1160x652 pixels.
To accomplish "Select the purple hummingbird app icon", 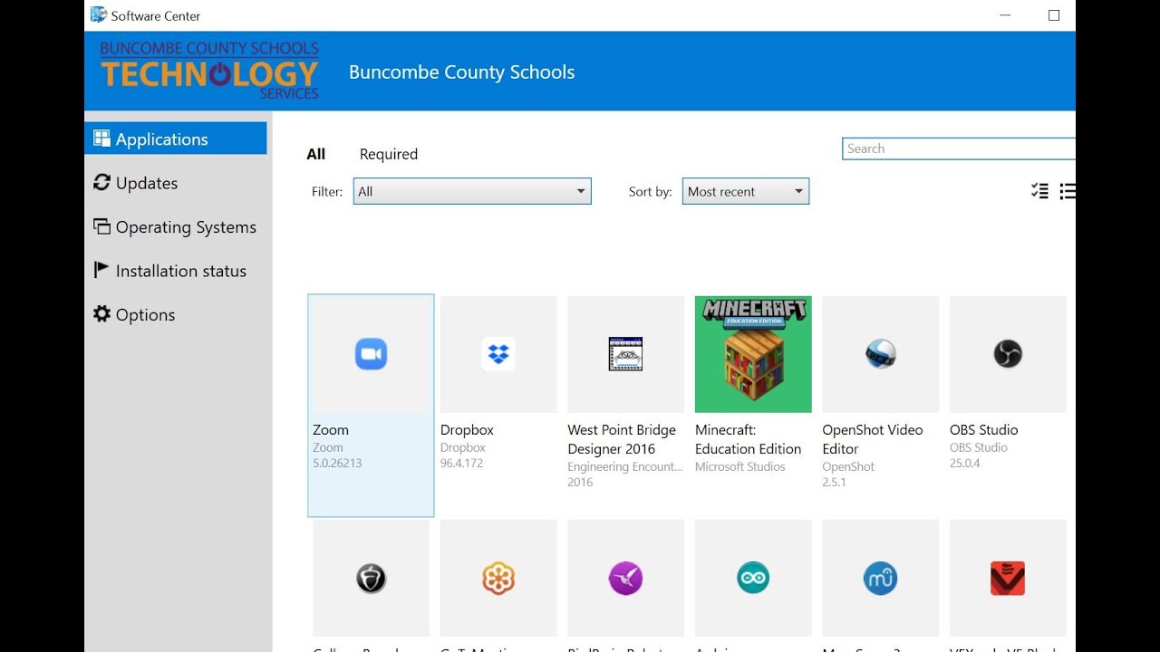I will point(626,578).
